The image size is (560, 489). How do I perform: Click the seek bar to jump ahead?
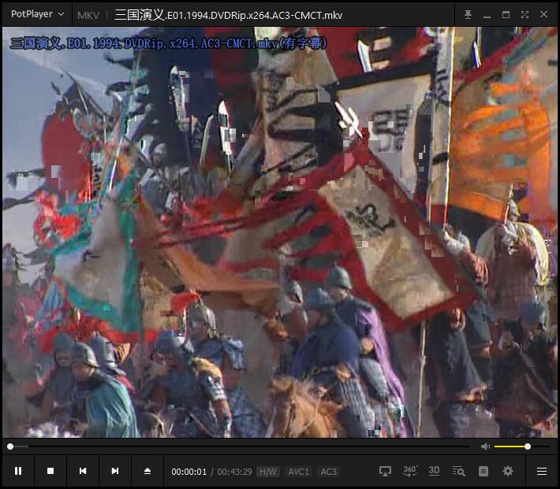tap(240, 446)
